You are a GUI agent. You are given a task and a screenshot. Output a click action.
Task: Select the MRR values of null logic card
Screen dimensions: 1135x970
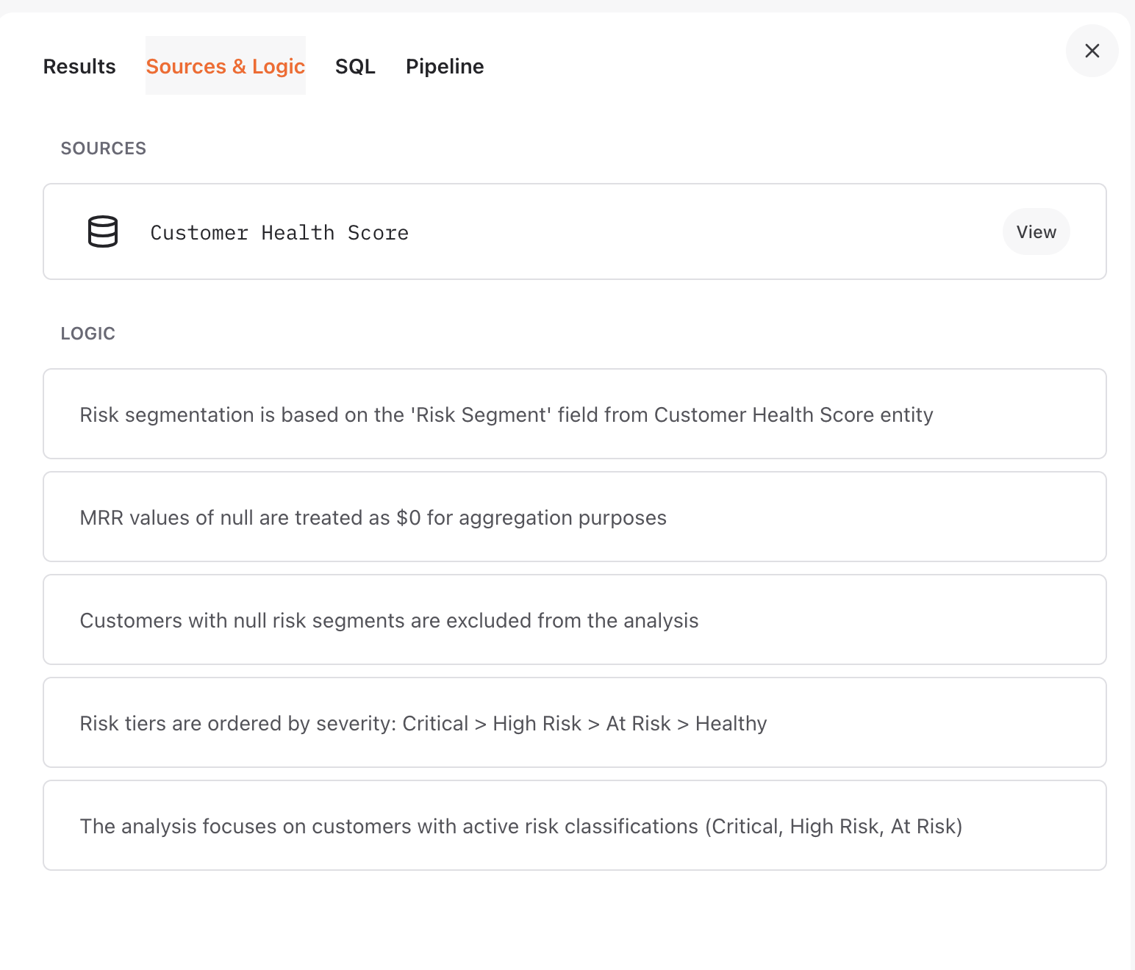[x=575, y=517]
